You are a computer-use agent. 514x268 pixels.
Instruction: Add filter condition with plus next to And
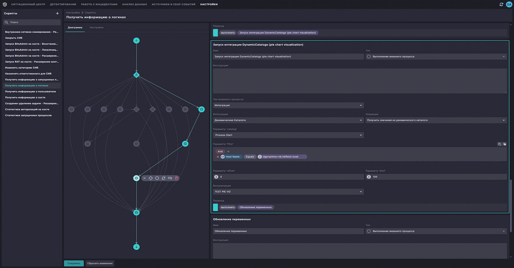click(228, 152)
